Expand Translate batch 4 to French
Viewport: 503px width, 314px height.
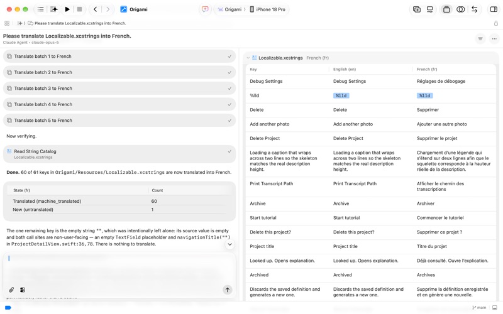(119, 104)
